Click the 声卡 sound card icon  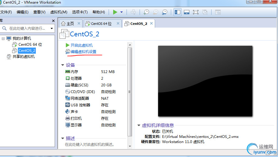pos(68,112)
